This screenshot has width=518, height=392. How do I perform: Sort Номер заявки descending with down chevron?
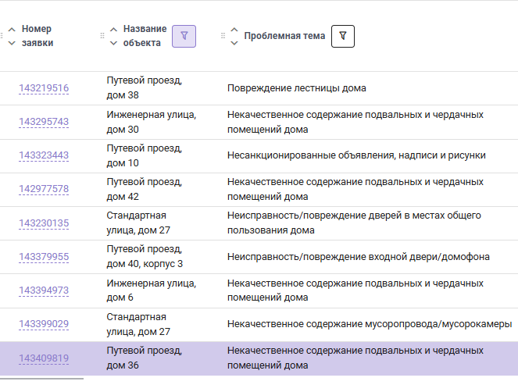tap(12, 43)
